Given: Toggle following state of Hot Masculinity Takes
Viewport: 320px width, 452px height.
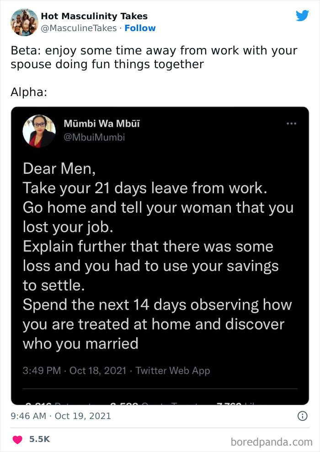Looking at the screenshot, I should (140, 28).
